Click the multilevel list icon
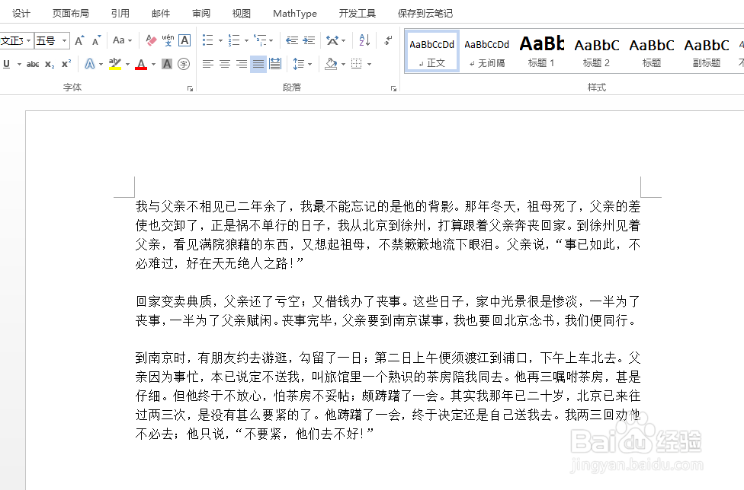 coord(260,40)
